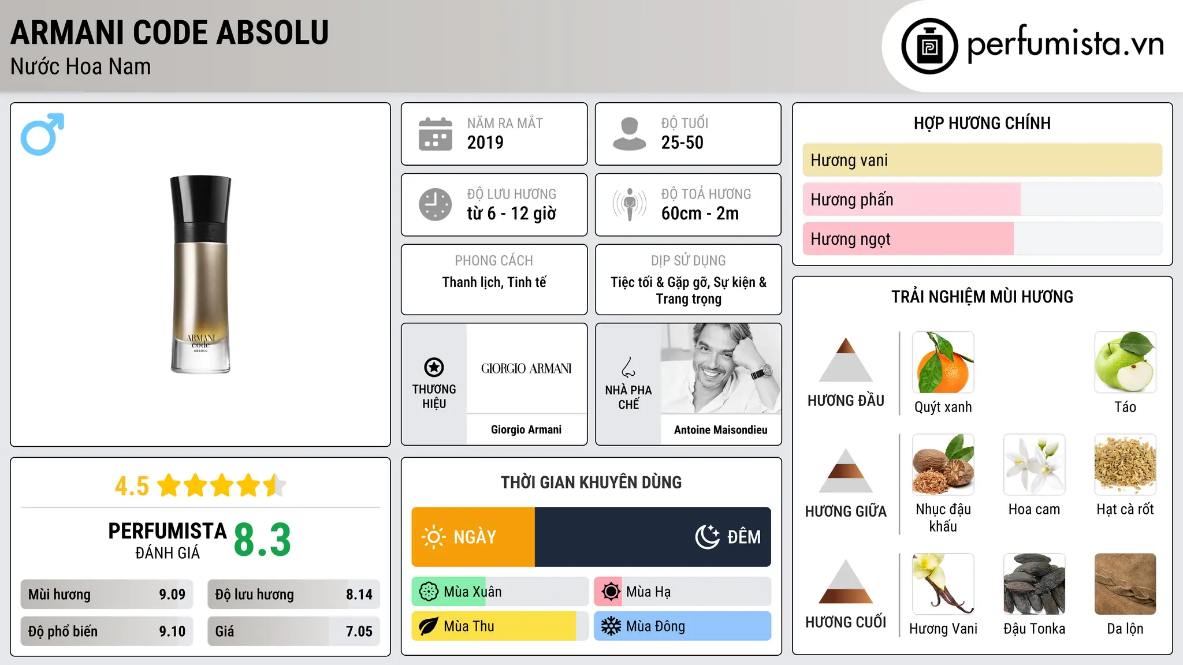Viewport: 1183px width, 665px height.
Task: Click the ARMANI CODE ABSOLU title
Action: tap(170, 32)
